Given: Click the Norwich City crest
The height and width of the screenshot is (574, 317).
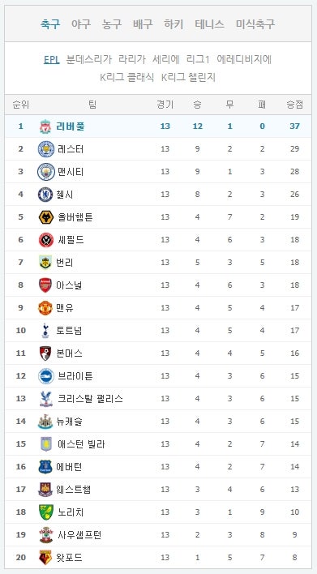Looking at the screenshot, I should [x=46, y=512].
